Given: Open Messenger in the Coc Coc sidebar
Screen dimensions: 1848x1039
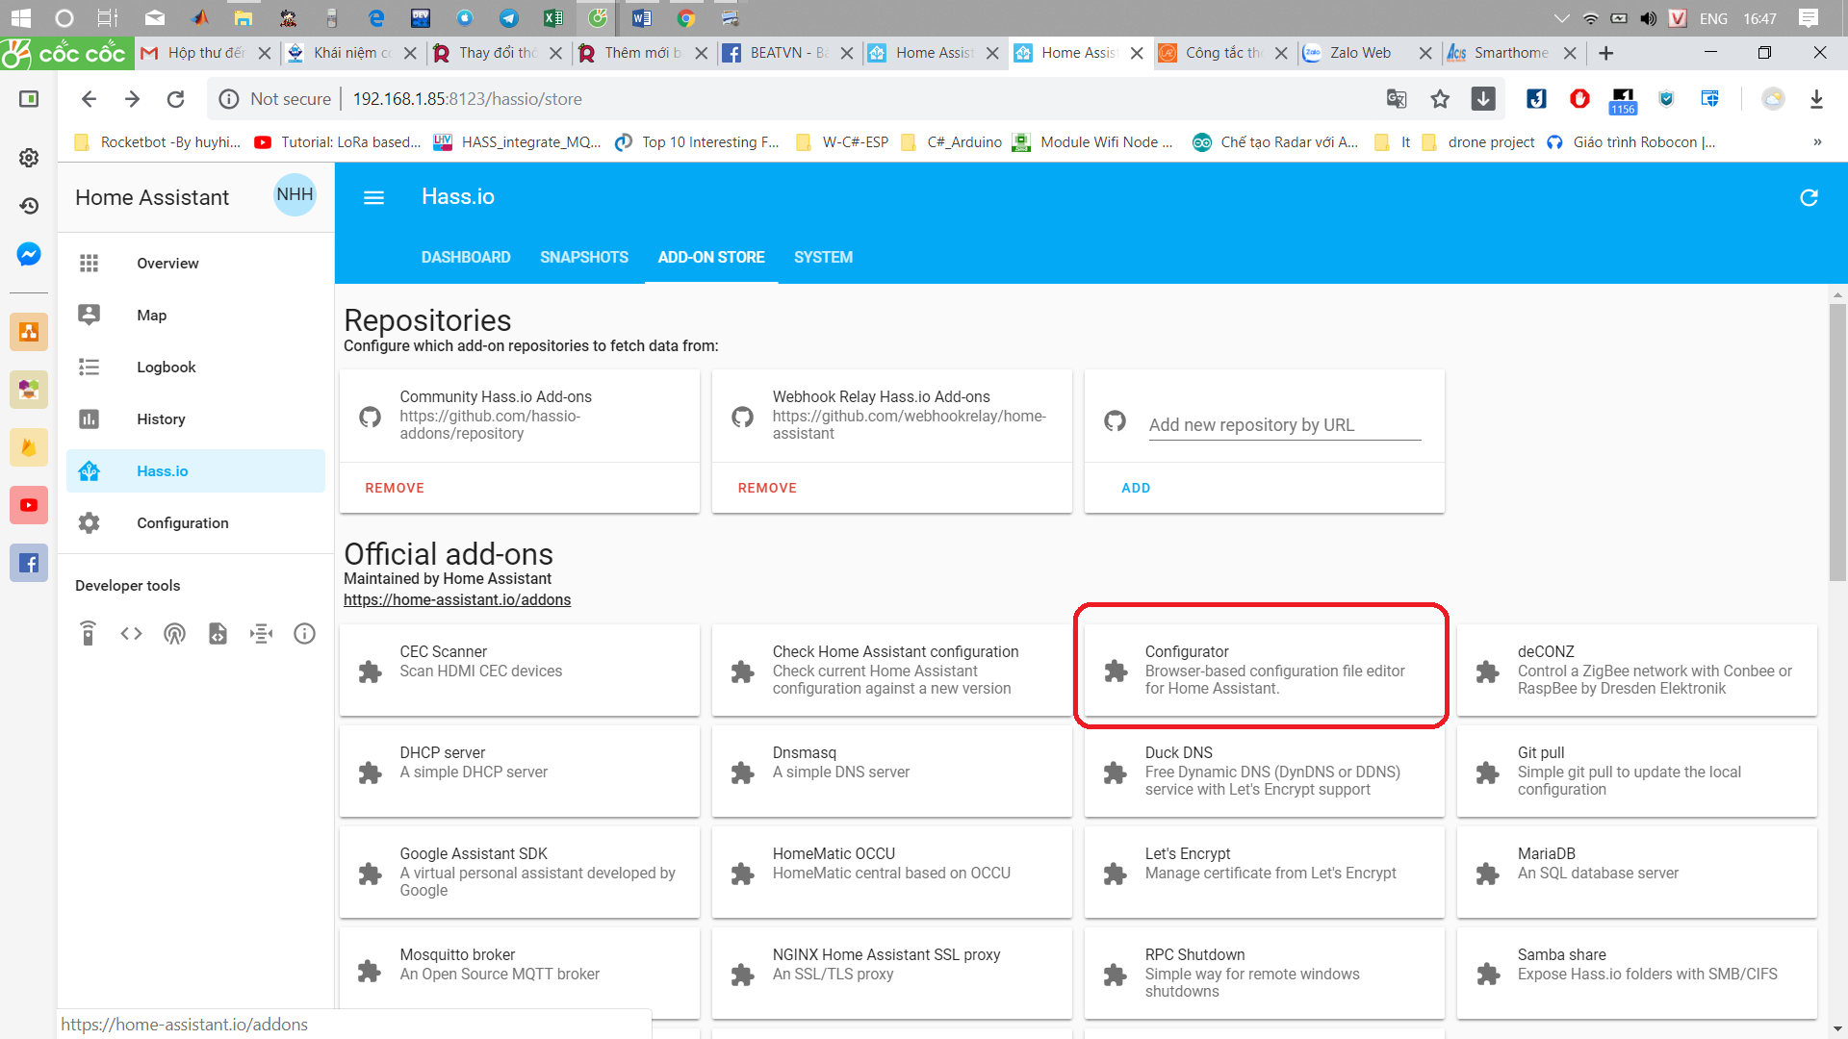Looking at the screenshot, I should pos(29,254).
